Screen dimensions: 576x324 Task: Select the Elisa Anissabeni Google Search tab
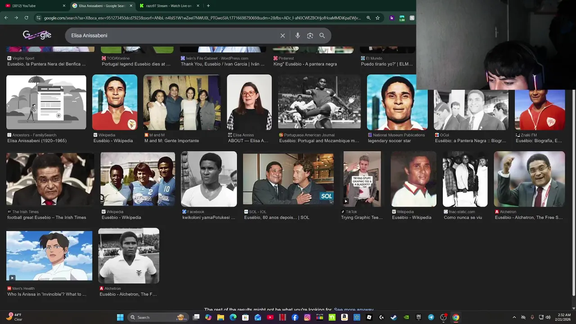103,6
